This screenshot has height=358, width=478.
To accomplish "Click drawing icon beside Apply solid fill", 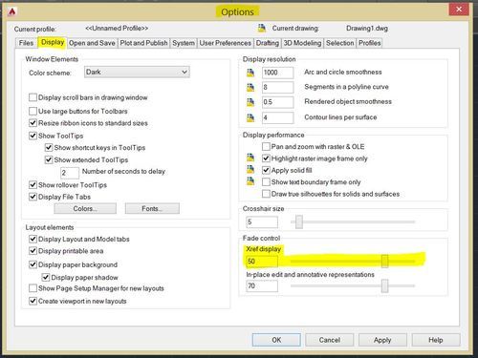I will coord(250,170).
